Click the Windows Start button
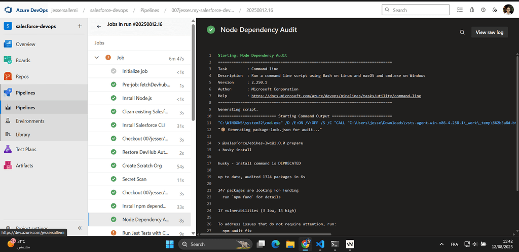This screenshot has height=252, width=519. tap(169, 244)
